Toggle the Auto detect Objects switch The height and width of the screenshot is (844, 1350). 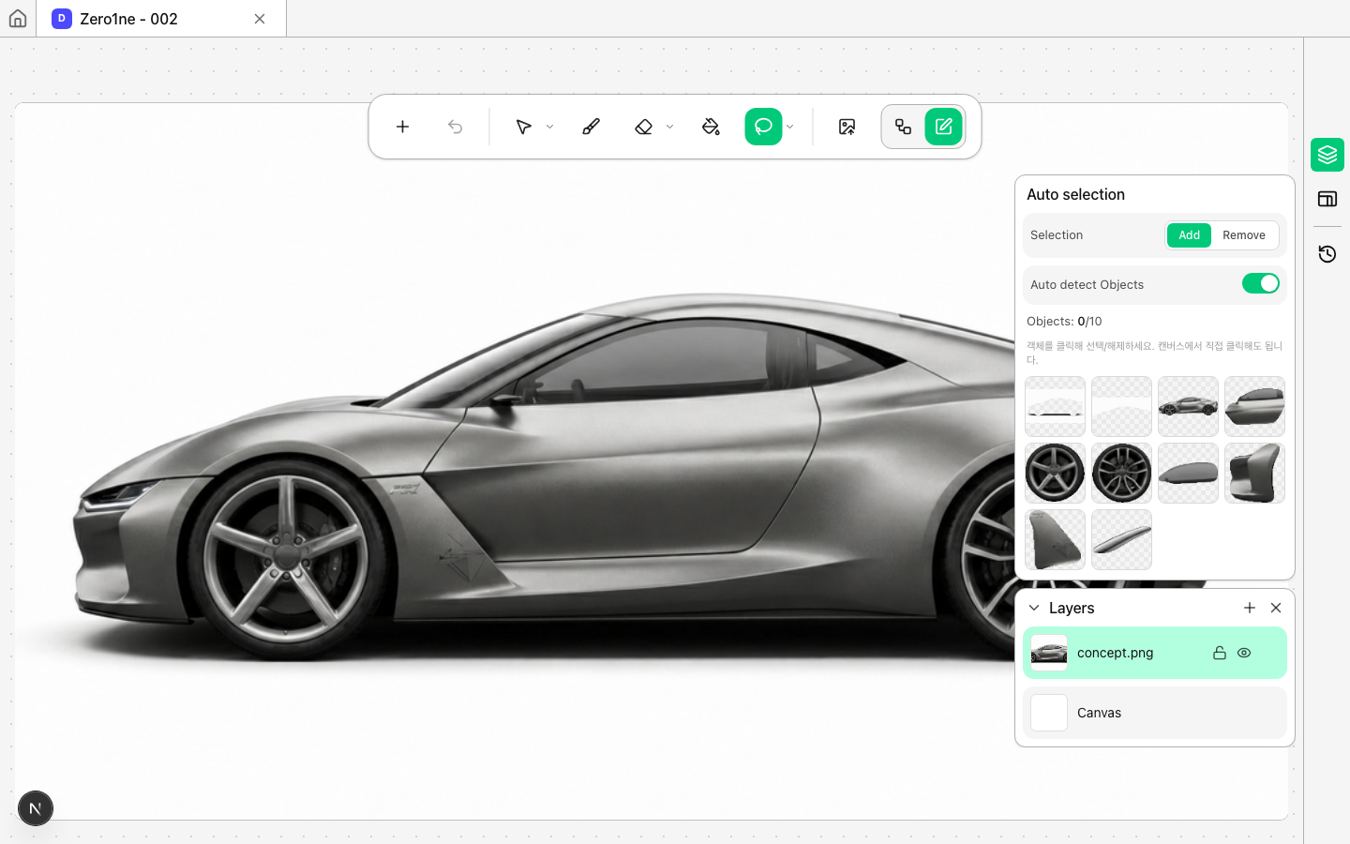coord(1260,283)
